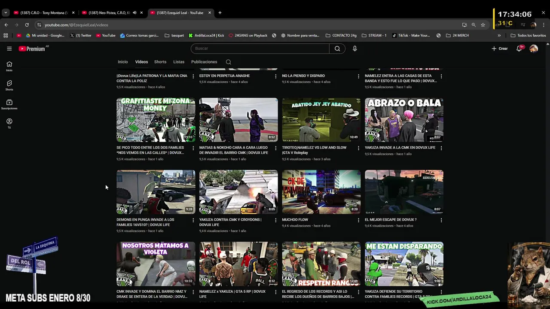Open Suscripciones in the left sidebar
The height and width of the screenshot is (309, 550).
click(9, 104)
